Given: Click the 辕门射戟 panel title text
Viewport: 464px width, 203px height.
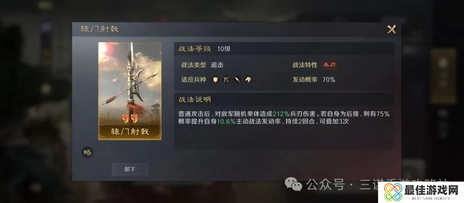Looking at the screenshot, I should pos(100,29).
